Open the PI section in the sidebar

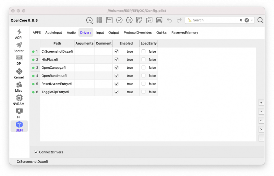[x=19, y=113]
